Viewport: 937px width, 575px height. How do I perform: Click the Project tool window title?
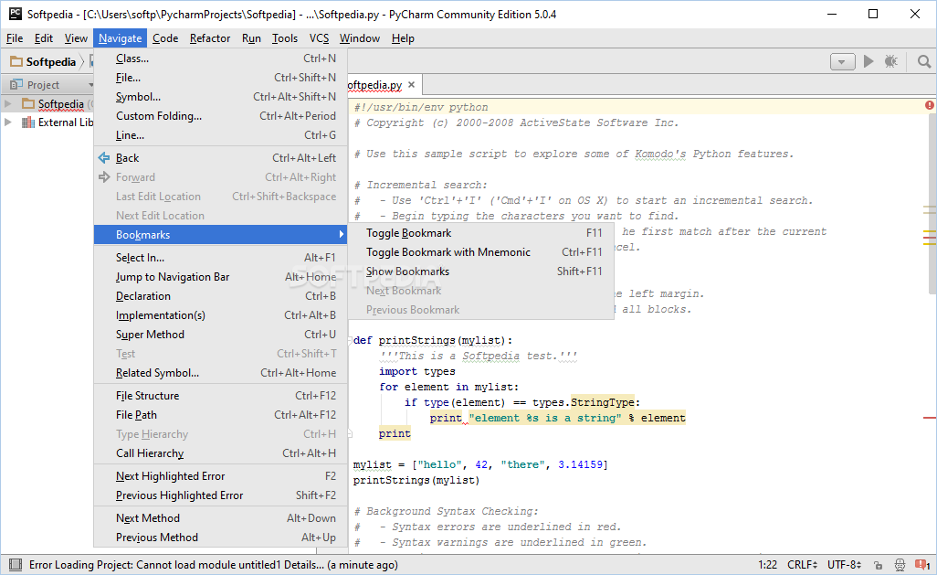[43, 85]
